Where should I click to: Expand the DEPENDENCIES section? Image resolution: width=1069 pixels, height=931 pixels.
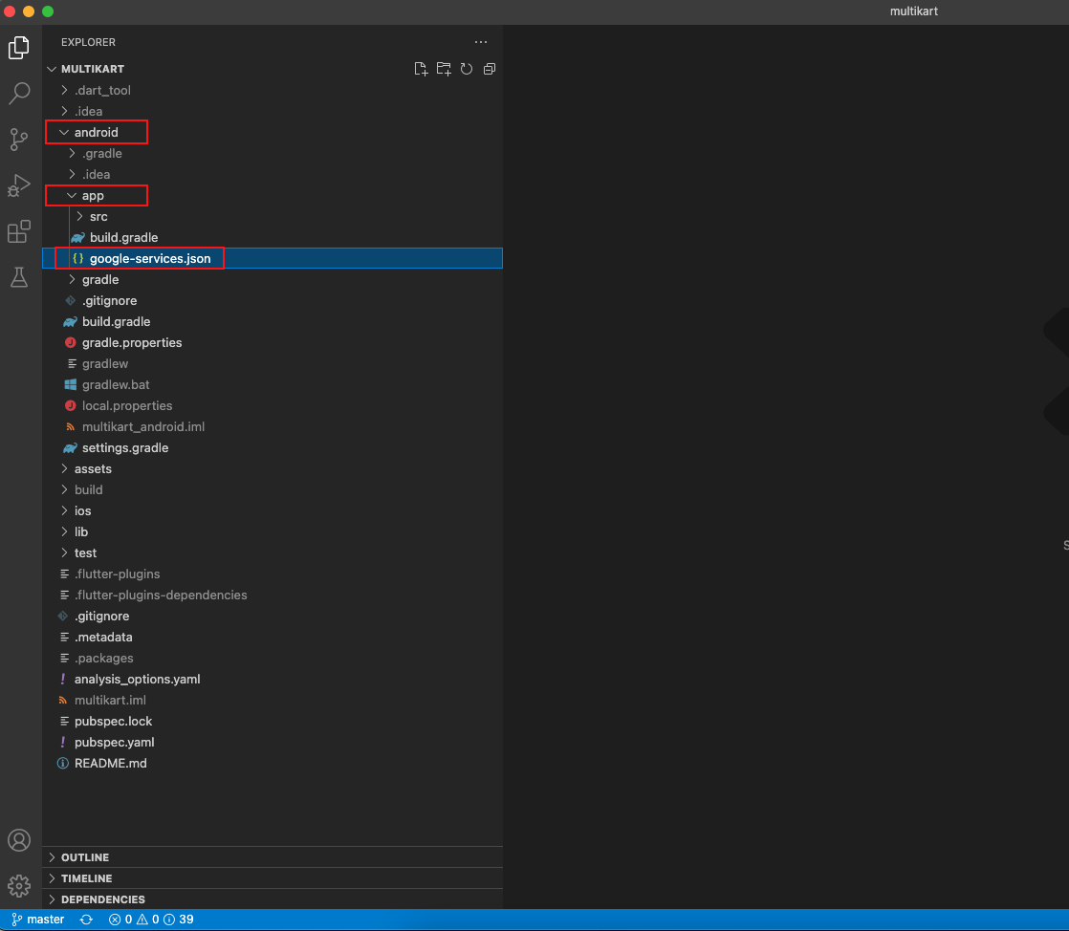pos(273,899)
